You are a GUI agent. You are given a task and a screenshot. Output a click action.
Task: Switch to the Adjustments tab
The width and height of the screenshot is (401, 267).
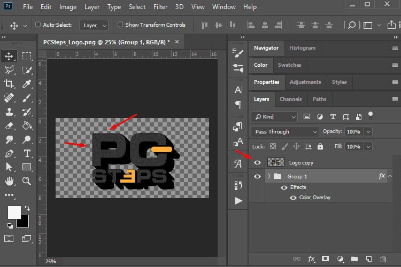coord(305,82)
